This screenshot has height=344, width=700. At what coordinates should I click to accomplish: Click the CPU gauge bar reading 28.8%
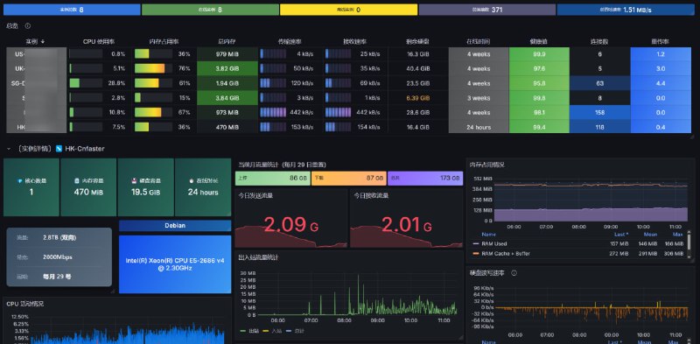click(x=86, y=83)
